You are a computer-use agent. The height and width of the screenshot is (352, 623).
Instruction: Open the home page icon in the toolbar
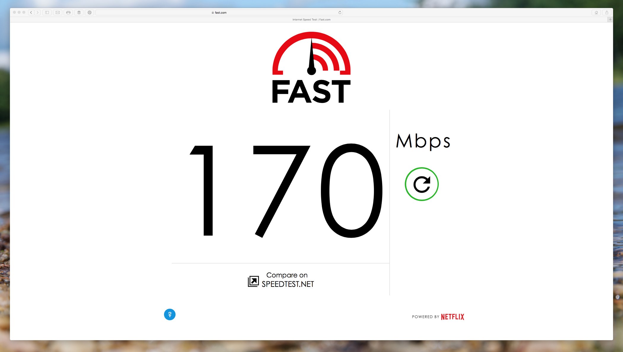coord(596,12)
